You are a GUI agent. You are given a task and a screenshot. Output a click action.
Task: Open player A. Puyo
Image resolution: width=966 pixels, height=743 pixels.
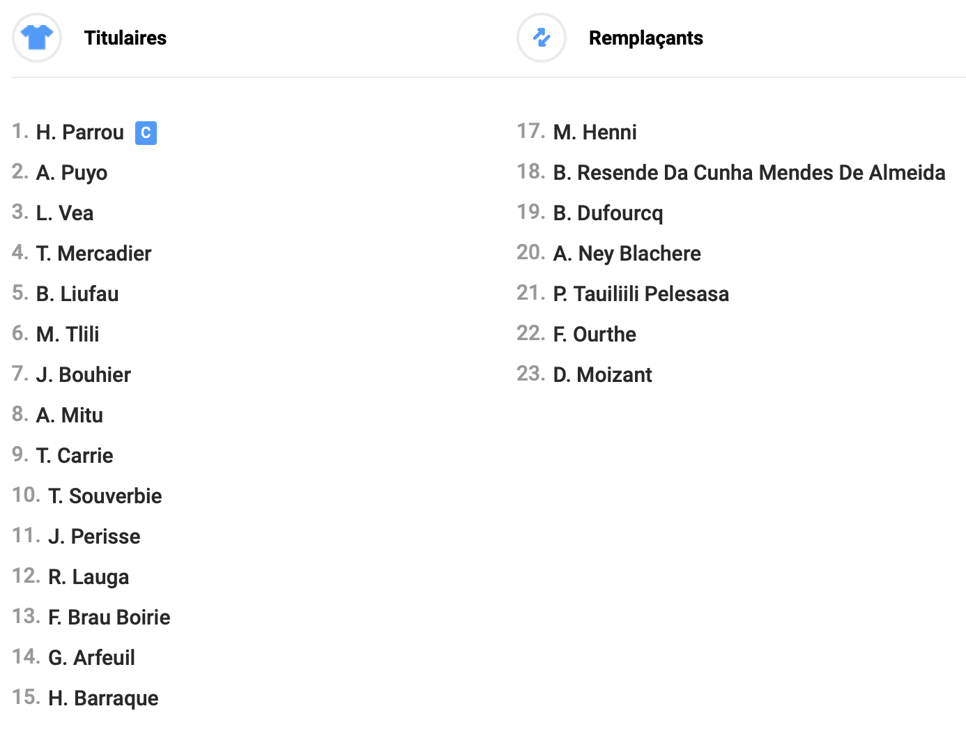pos(72,173)
